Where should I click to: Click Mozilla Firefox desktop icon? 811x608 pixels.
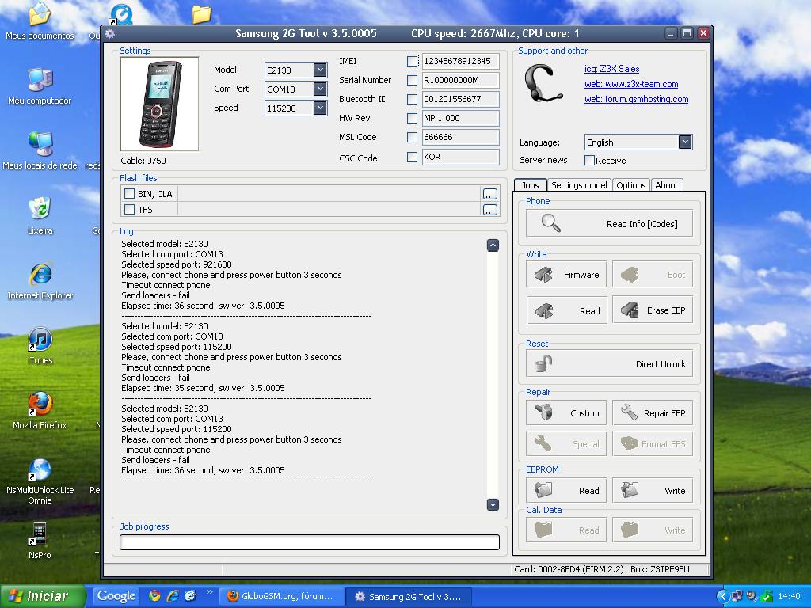(40, 412)
